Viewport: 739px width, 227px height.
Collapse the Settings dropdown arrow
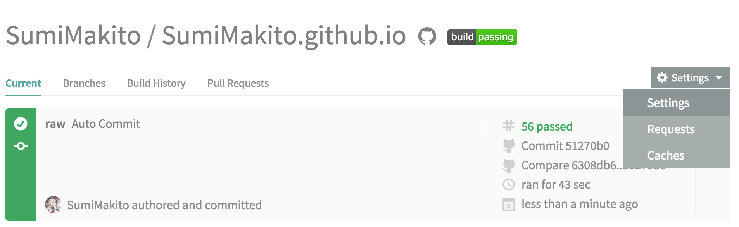point(719,78)
